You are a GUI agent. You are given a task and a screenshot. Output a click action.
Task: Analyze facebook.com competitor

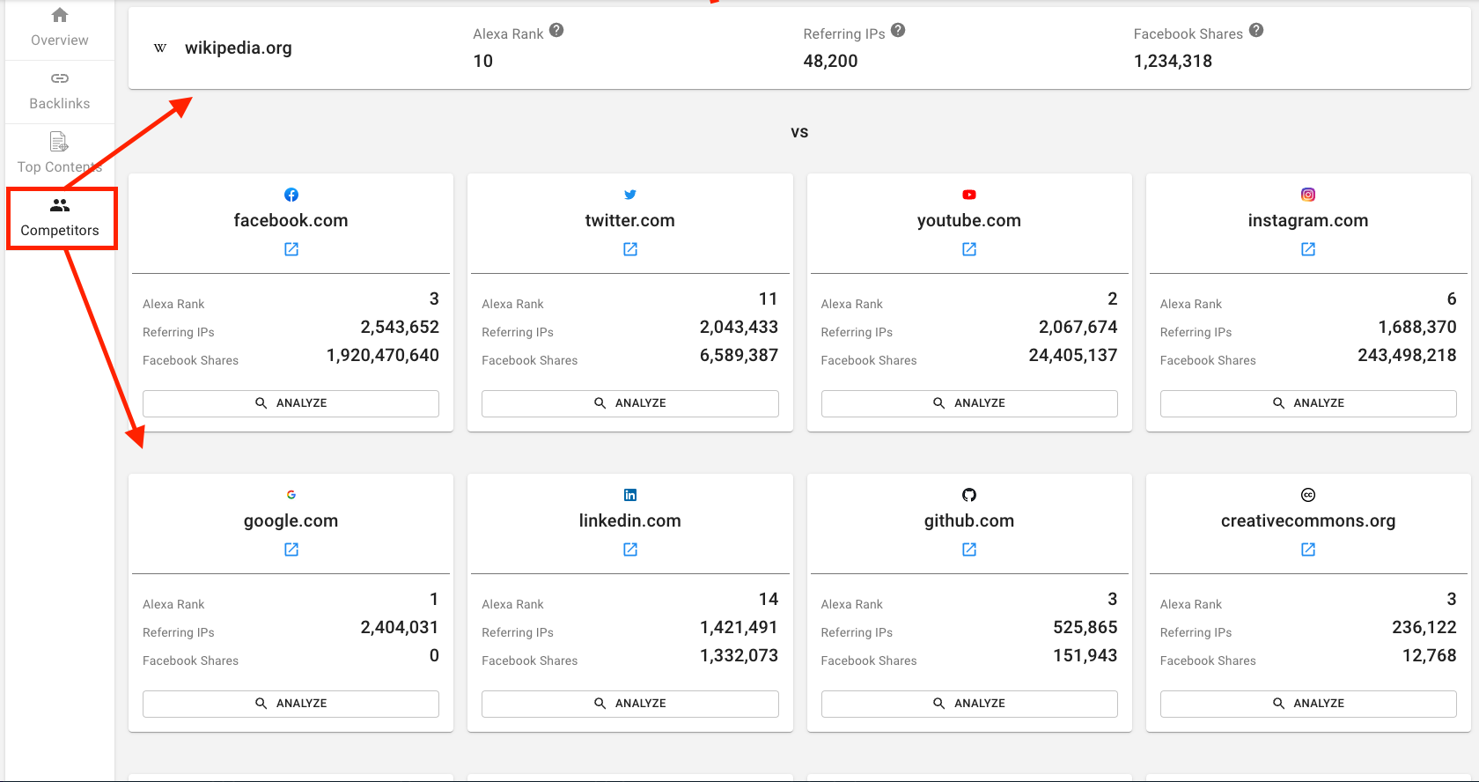291,403
